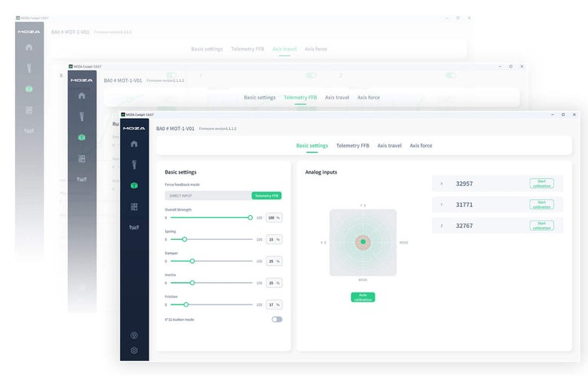Toggle the 4*32 button mode switch
Screen dimensions: 588x376
coord(277,320)
